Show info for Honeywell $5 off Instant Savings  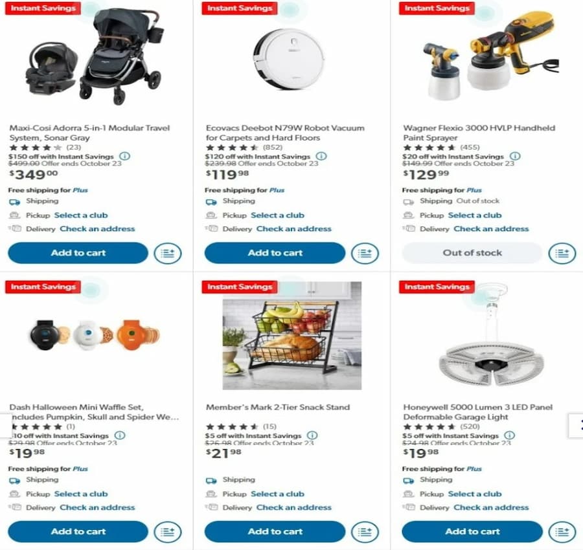point(509,435)
